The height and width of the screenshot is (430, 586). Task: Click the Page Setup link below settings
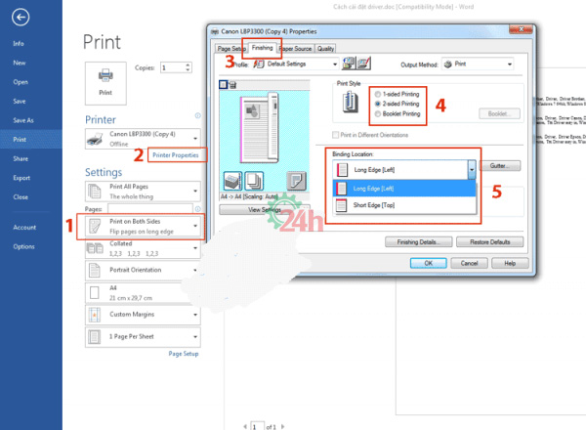(x=184, y=354)
